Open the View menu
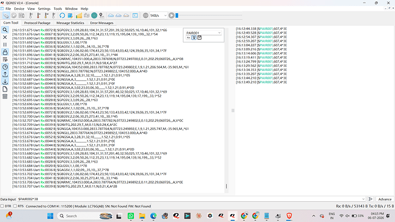 pyautogui.click(x=31, y=9)
